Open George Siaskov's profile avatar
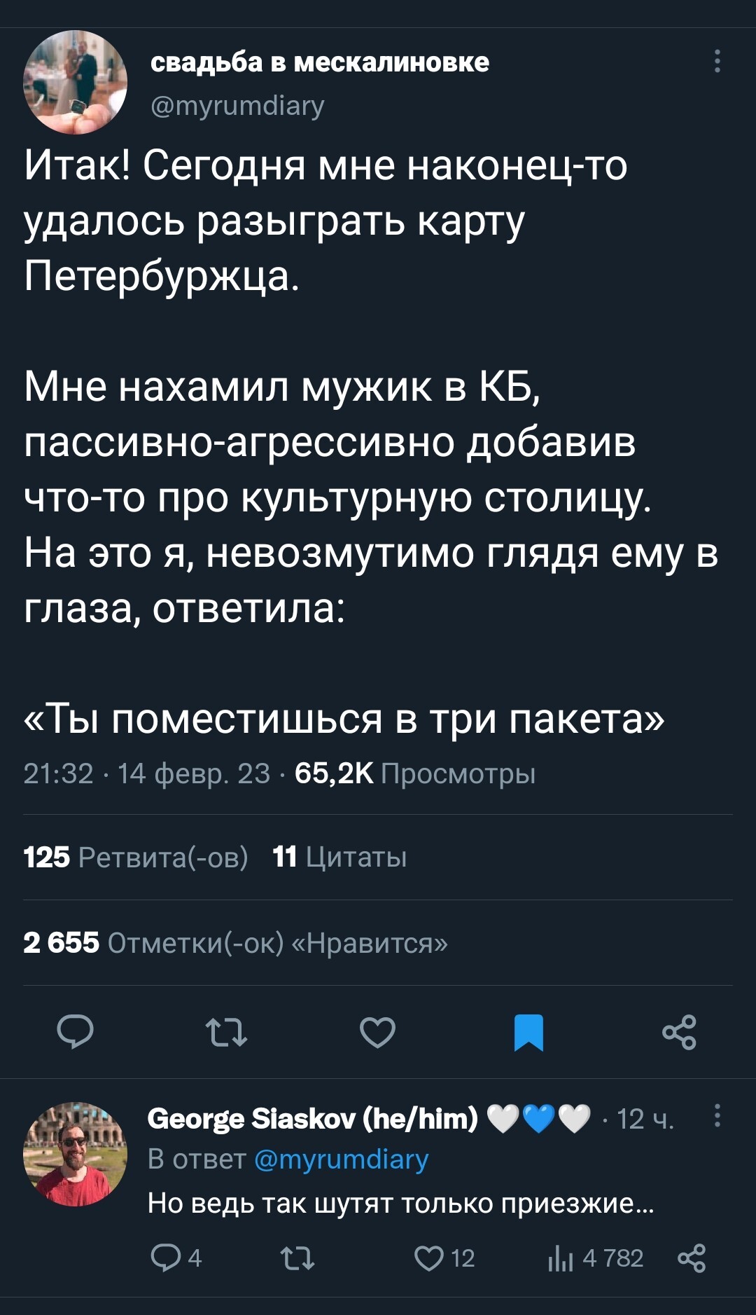The width and height of the screenshot is (756, 1315). tap(75, 1154)
